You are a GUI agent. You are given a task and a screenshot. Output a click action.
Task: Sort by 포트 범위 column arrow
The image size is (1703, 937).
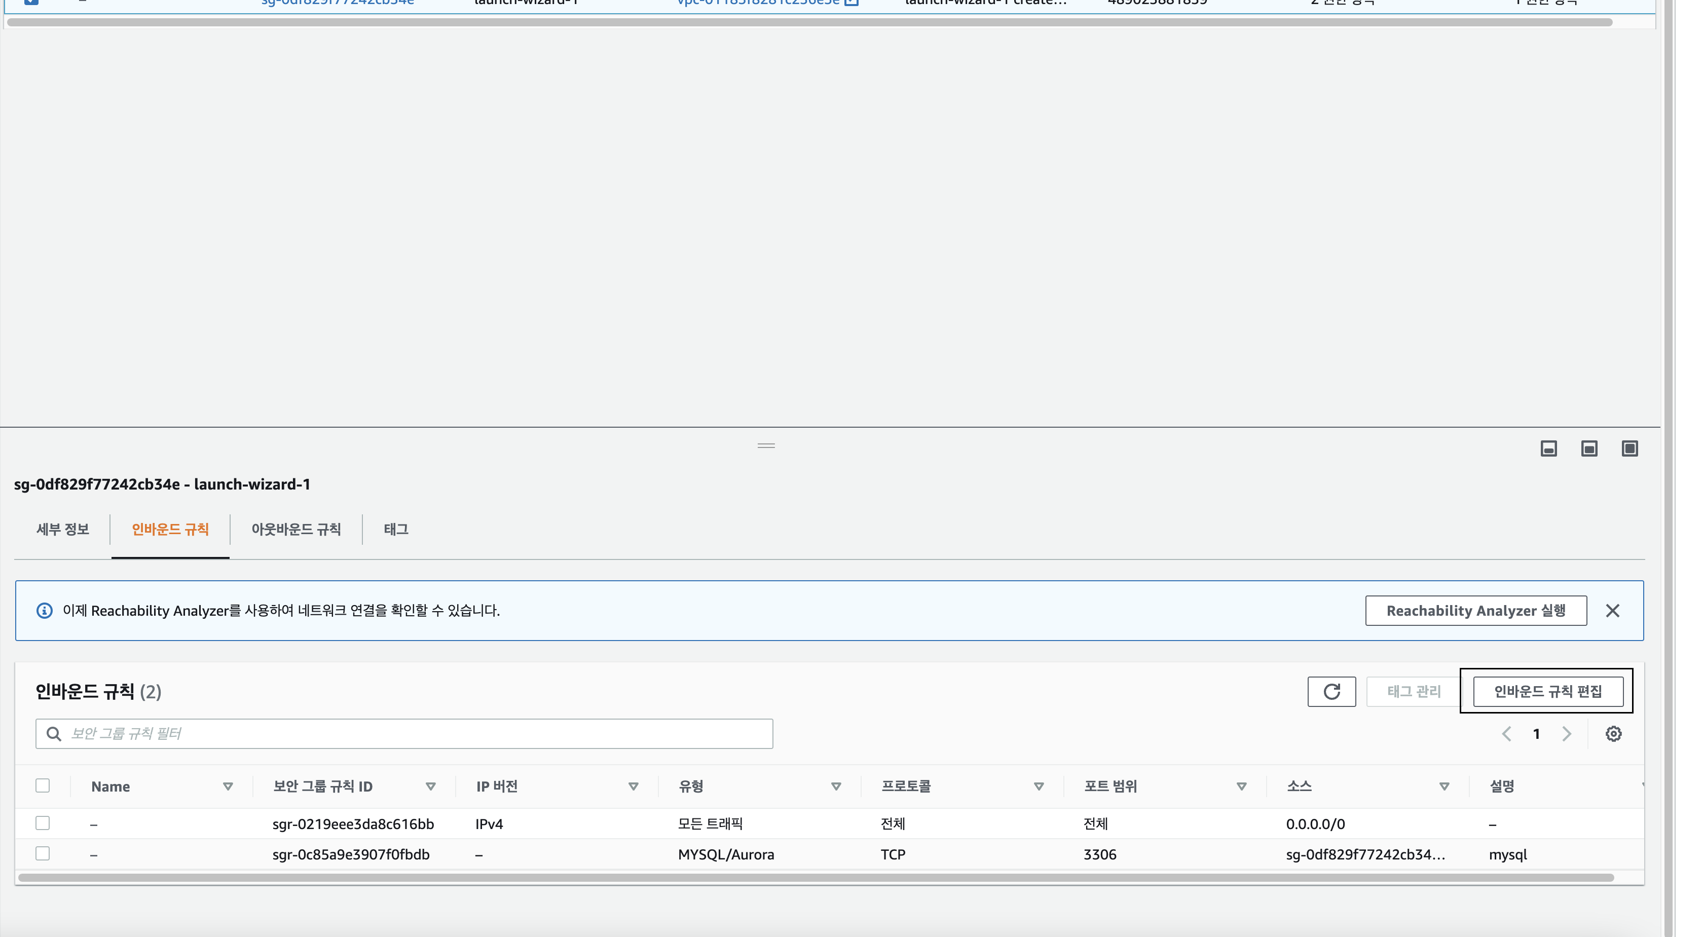tap(1242, 786)
